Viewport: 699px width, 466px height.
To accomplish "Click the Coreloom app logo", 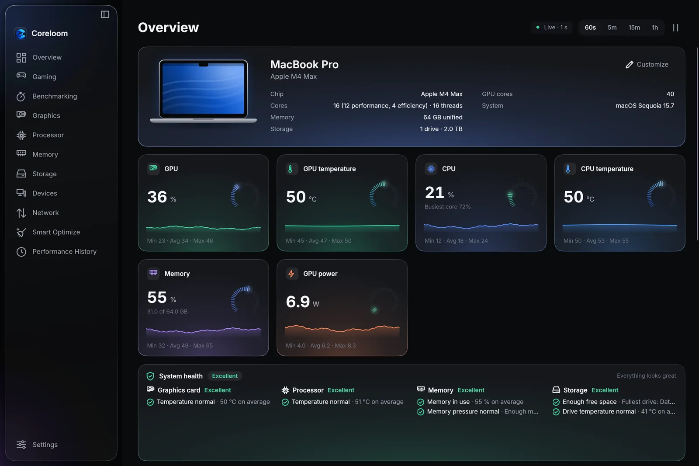I will click(x=21, y=33).
